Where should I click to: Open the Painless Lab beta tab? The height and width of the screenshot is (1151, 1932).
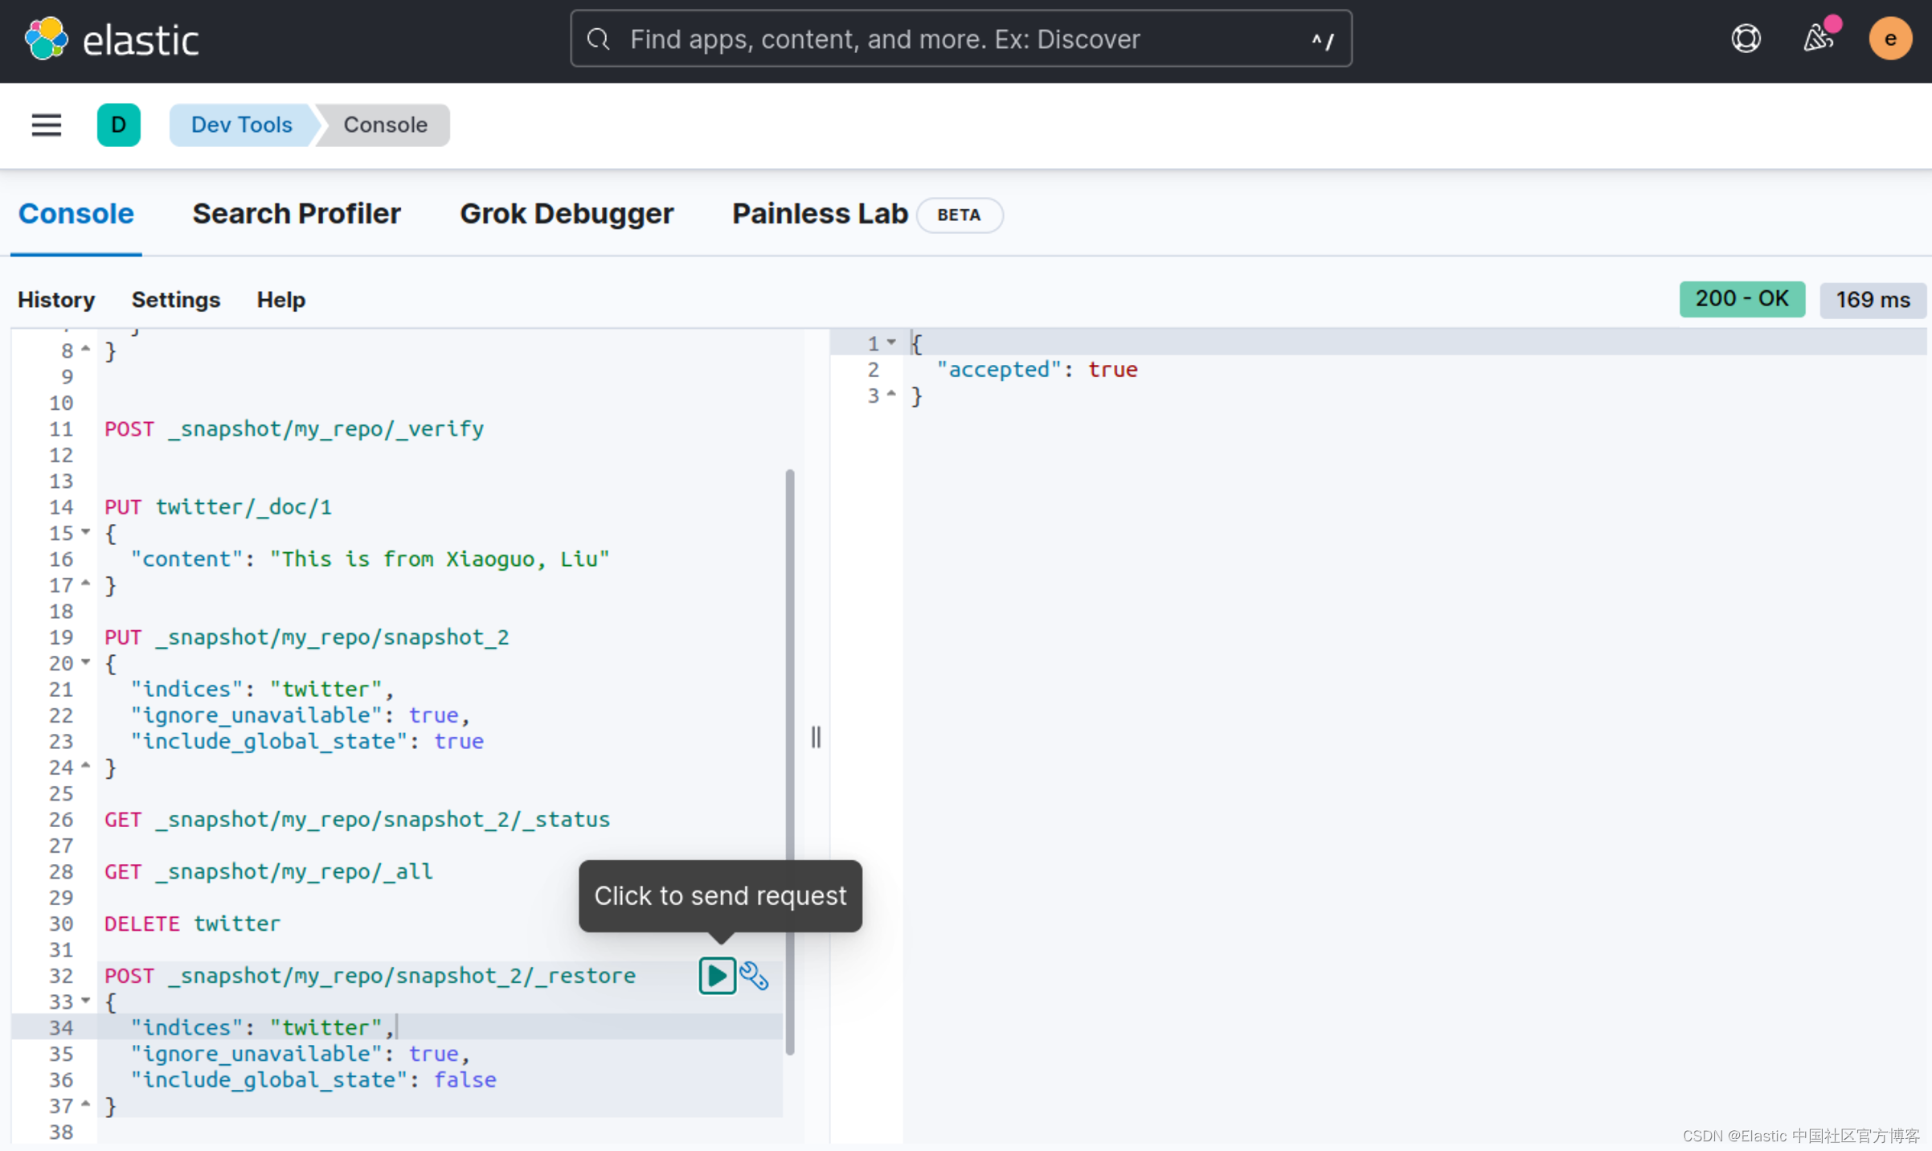pos(819,213)
